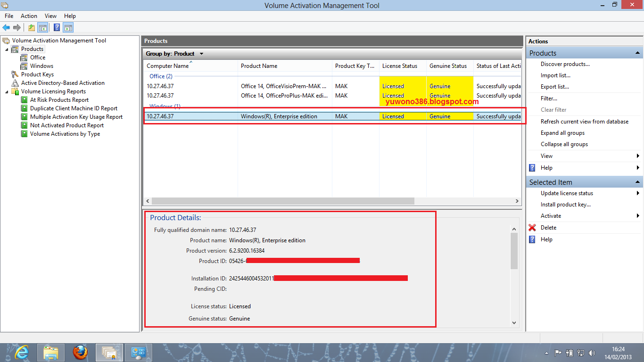Click Filter... in Actions pane
644x362 pixels.
[x=549, y=99]
